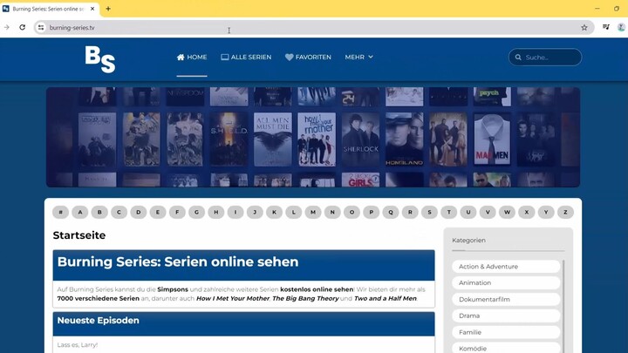Minimize the Chrome window
The width and height of the screenshot is (628, 353).
point(597,9)
